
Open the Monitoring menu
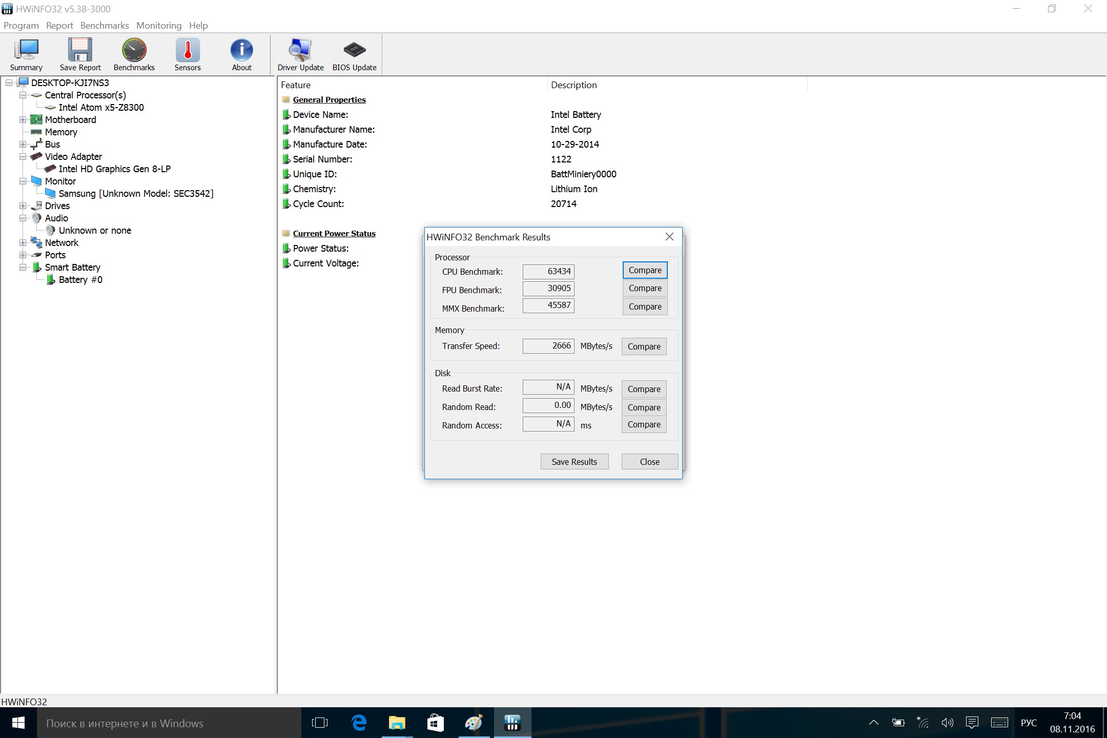click(x=159, y=25)
